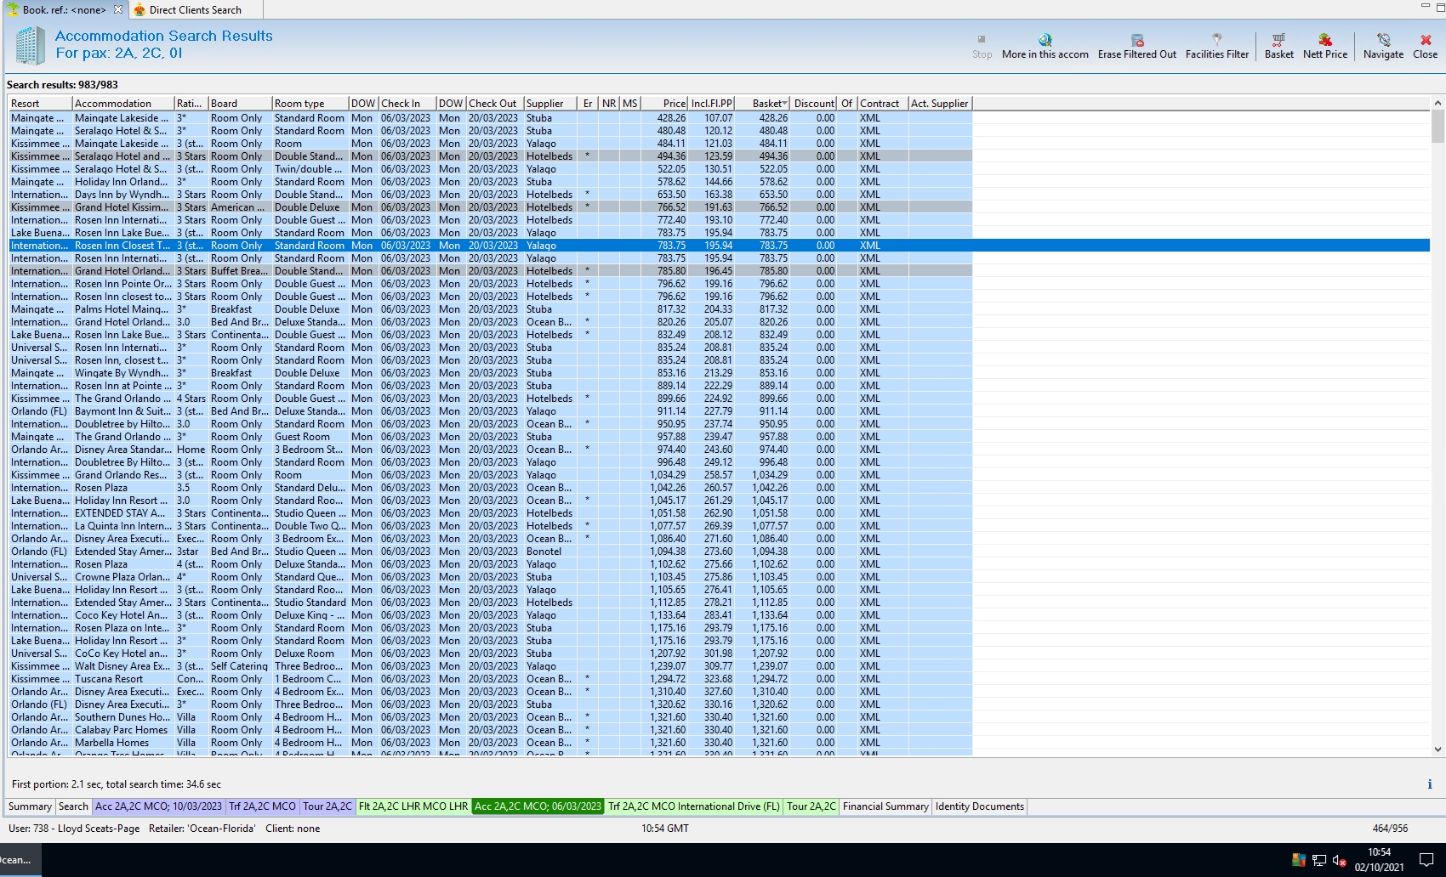Click the Navigate icon in the toolbar
The height and width of the screenshot is (877, 1446).
click(1383, 40)
